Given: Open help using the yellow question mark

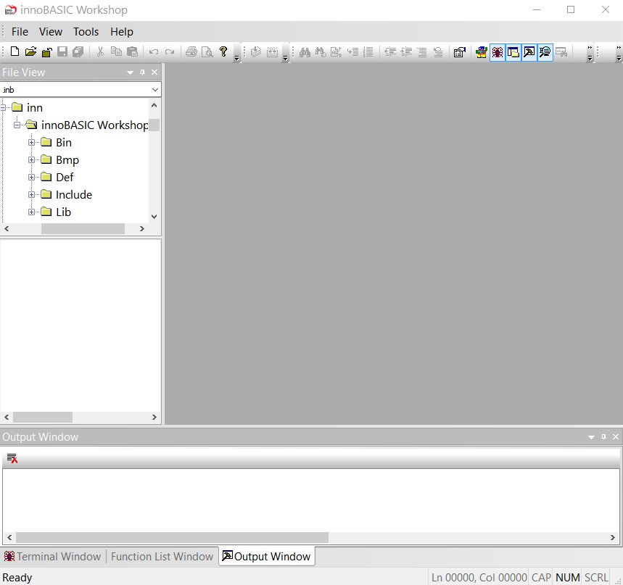Looking at the screenshot, I should (223, 51).
